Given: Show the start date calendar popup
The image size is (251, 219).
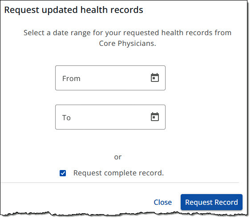Looking at the screenshot, I should tap(155, 77).
